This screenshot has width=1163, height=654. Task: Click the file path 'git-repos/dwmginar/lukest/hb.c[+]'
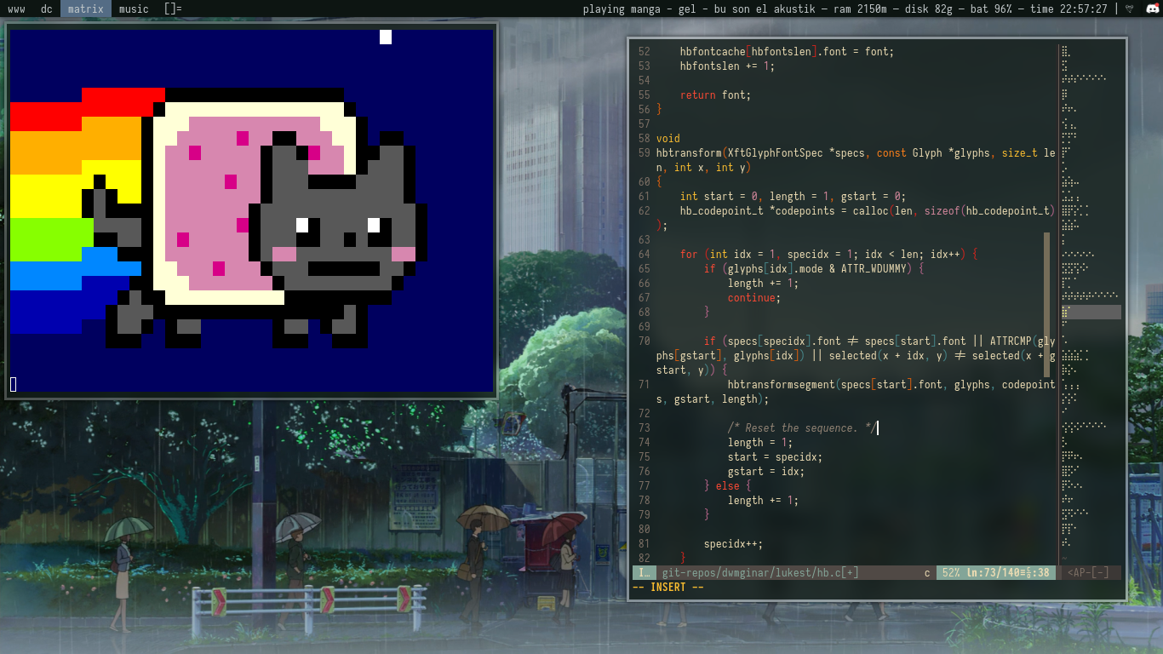tap(759, 573)
